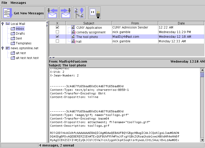Check the comedy assignment message checkbox
Screen dimensions: 205x148
pos(57,32)
